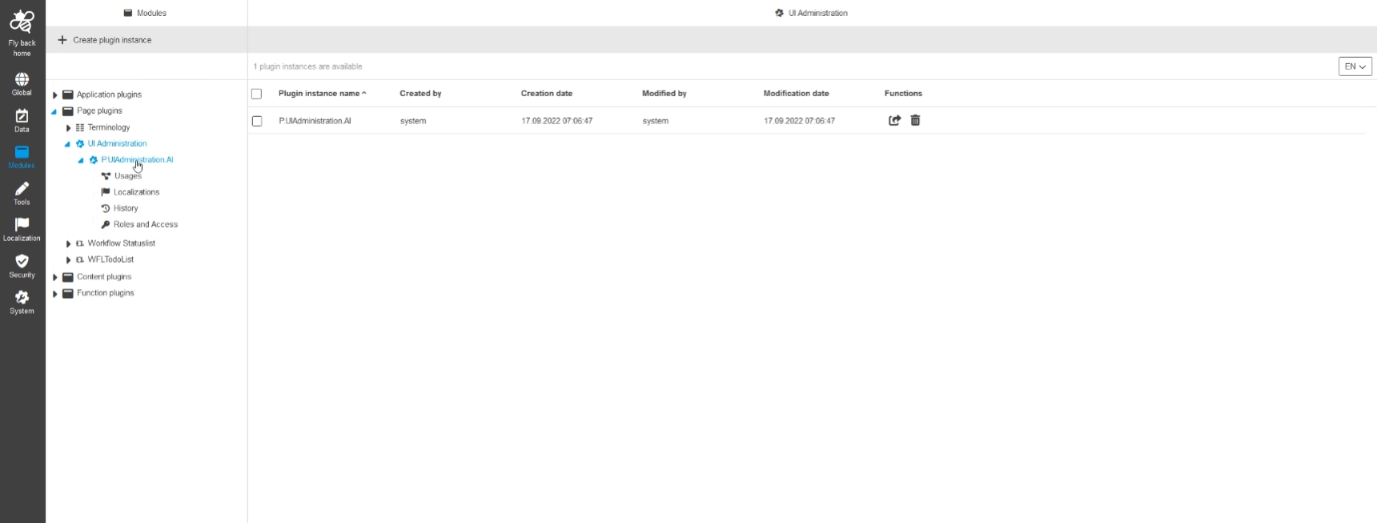The height and width of the screenshot is (523, 1377).
Task: Click Page plugins tree label
Action: click(x=99, y=111)
